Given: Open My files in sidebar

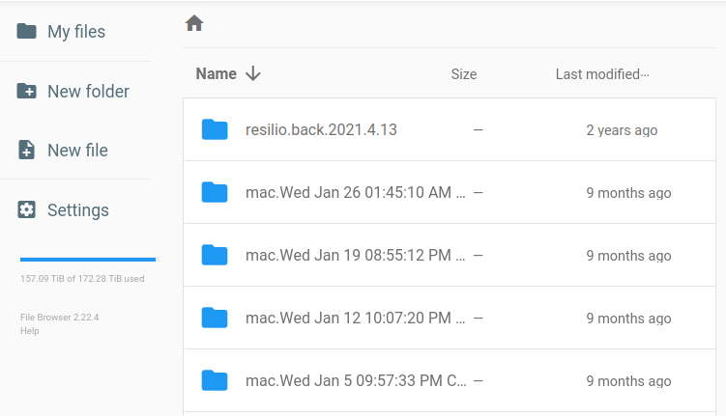Looking at the screenshot, I should coord(76,32).
